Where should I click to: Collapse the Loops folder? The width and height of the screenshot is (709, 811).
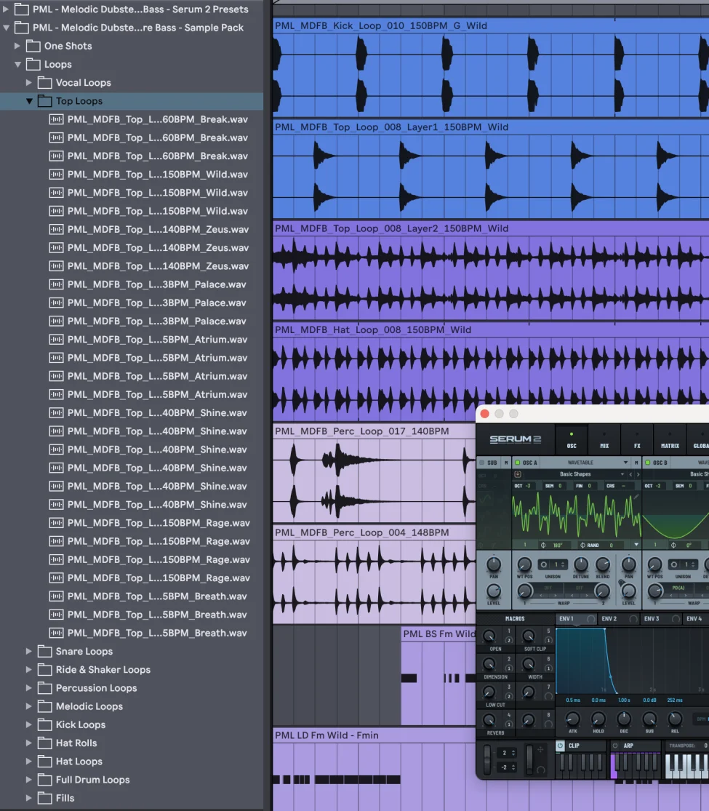pyautogui.click(x=17, y=65)
